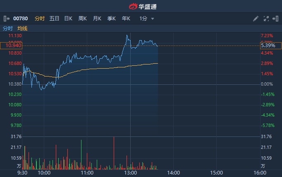Select the 日K candlestick tab

coord(68,19)
